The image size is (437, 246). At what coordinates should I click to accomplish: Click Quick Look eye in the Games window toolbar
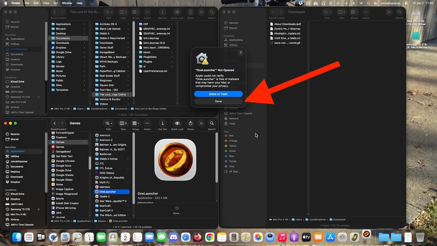point(177,123)
